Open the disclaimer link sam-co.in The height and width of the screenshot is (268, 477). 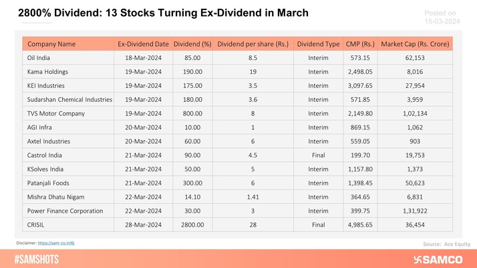pos(56,243)
